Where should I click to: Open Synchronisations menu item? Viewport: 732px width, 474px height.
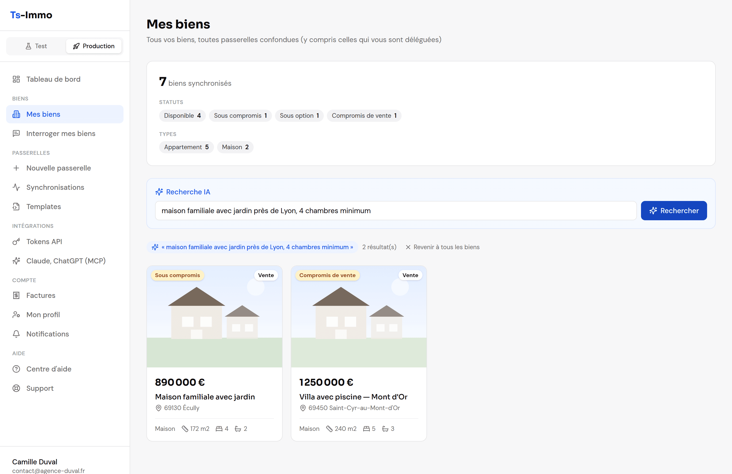(x=65, y=187)
